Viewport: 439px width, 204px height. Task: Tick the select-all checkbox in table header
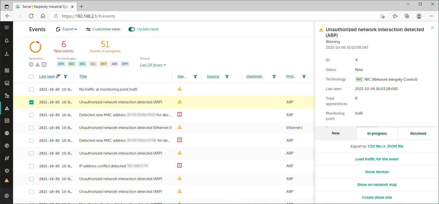tap(31, 77)
